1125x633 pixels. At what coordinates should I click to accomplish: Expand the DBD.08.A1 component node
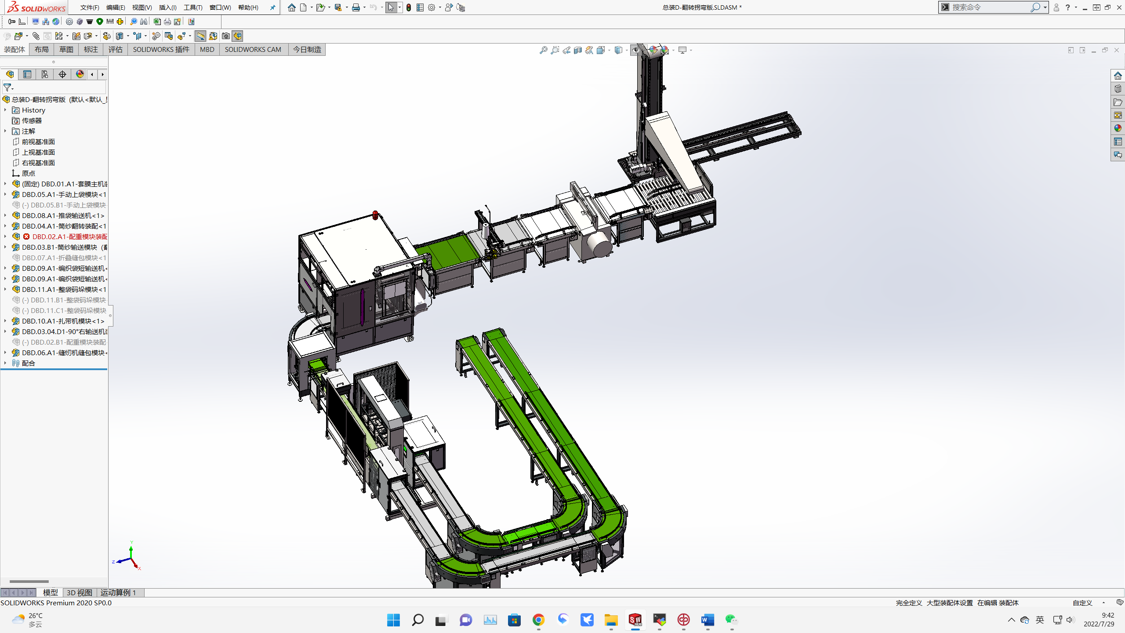[x=5, y=215]
